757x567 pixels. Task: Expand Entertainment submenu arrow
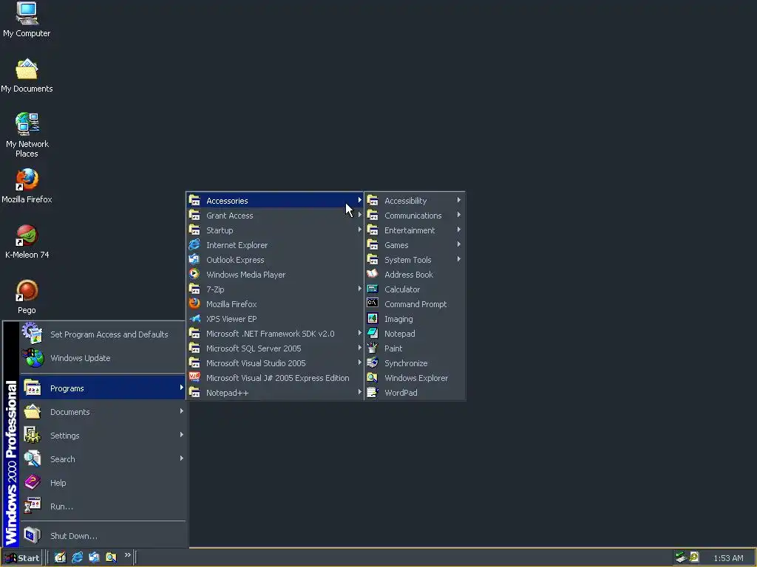pyautogui.click(x=458, y=230)
